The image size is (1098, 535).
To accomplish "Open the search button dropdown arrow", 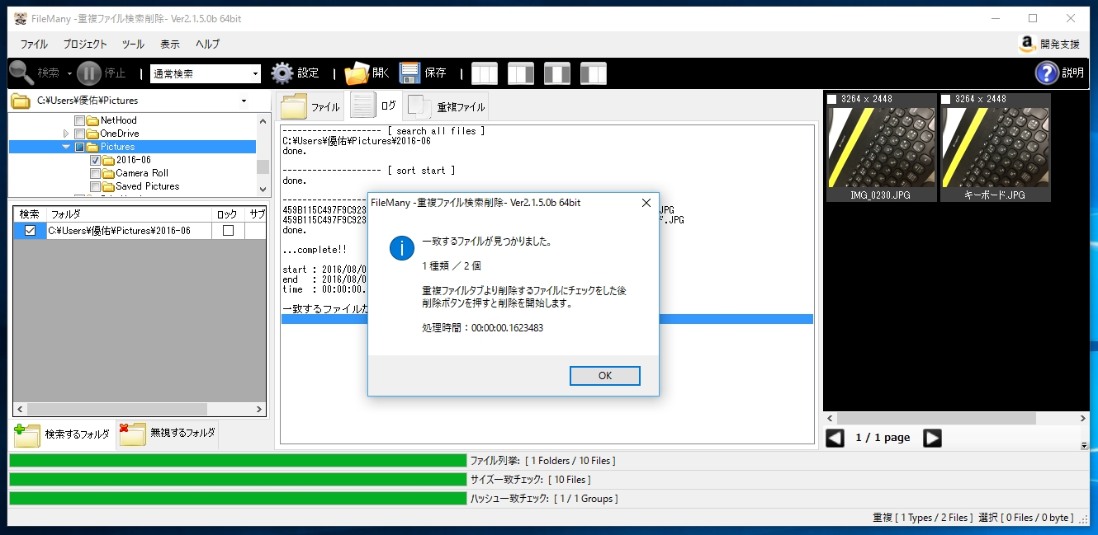I will [x=69, y=74].
